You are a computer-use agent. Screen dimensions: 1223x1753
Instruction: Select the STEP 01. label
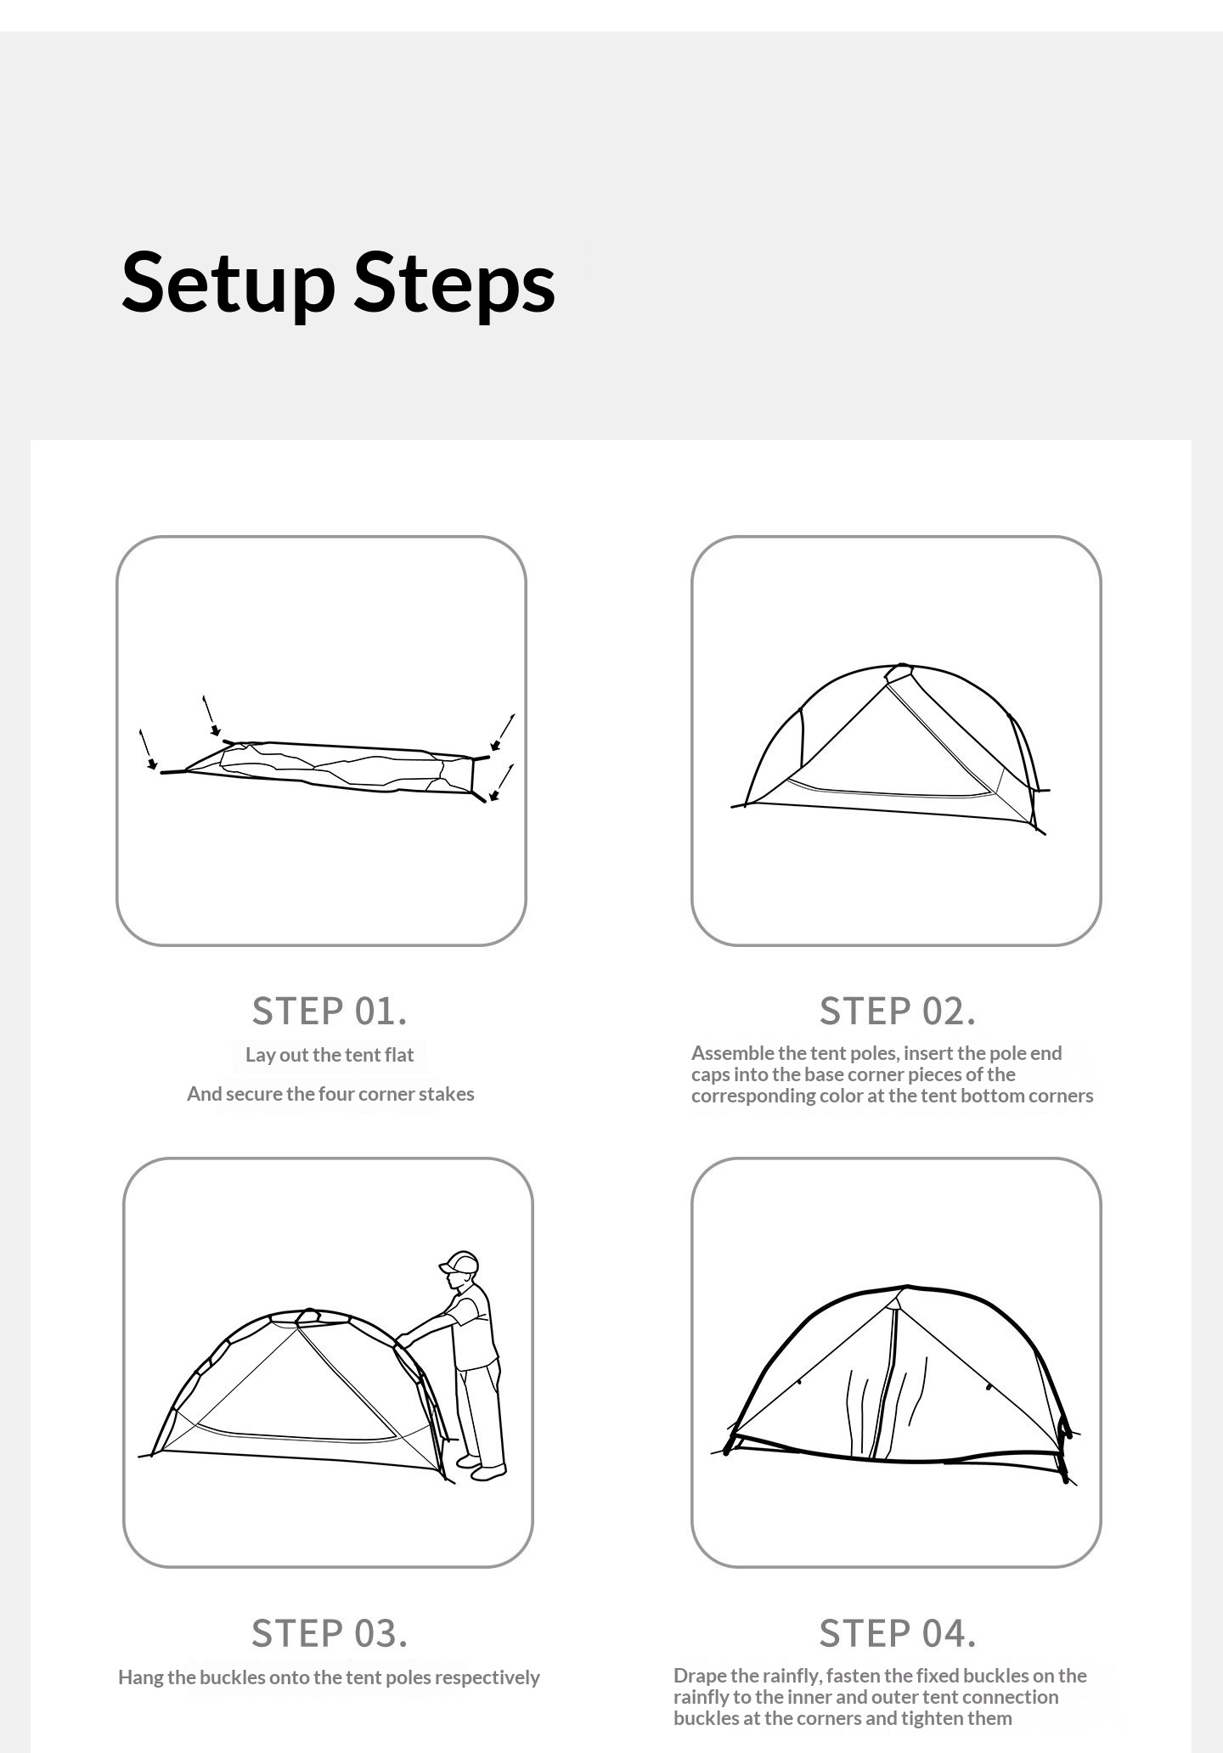(330, 1011)
